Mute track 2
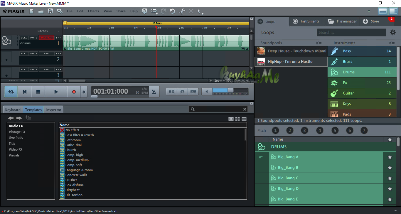 coord(34,54)
